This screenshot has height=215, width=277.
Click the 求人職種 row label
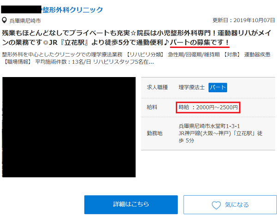[x=157, y=87]
